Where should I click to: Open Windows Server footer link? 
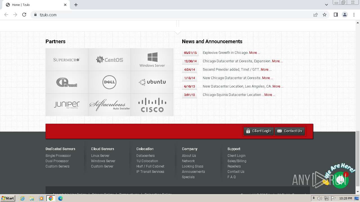tap(103, 161)
